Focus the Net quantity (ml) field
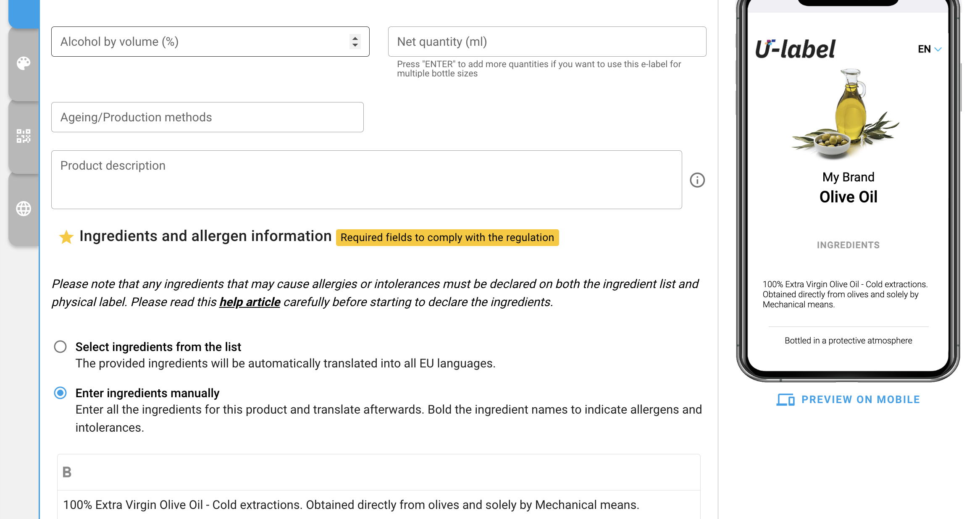Viewport: 972px width, 519px height. [546, 42]
